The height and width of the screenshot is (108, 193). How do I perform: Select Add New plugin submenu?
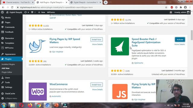[5, 68]
